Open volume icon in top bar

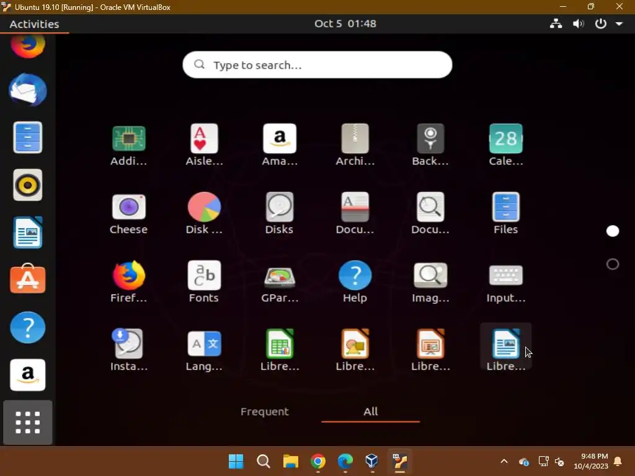coord(578,24)
